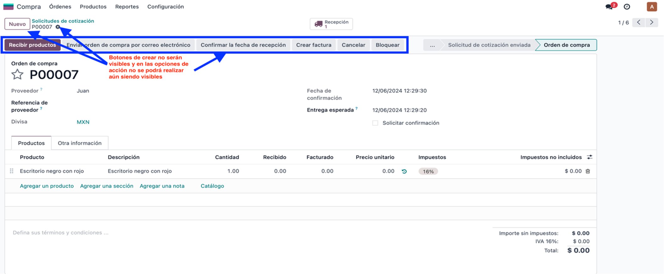Open the column options adjust icon
Viewport: 664px width, 274px height.
[590, 157]
